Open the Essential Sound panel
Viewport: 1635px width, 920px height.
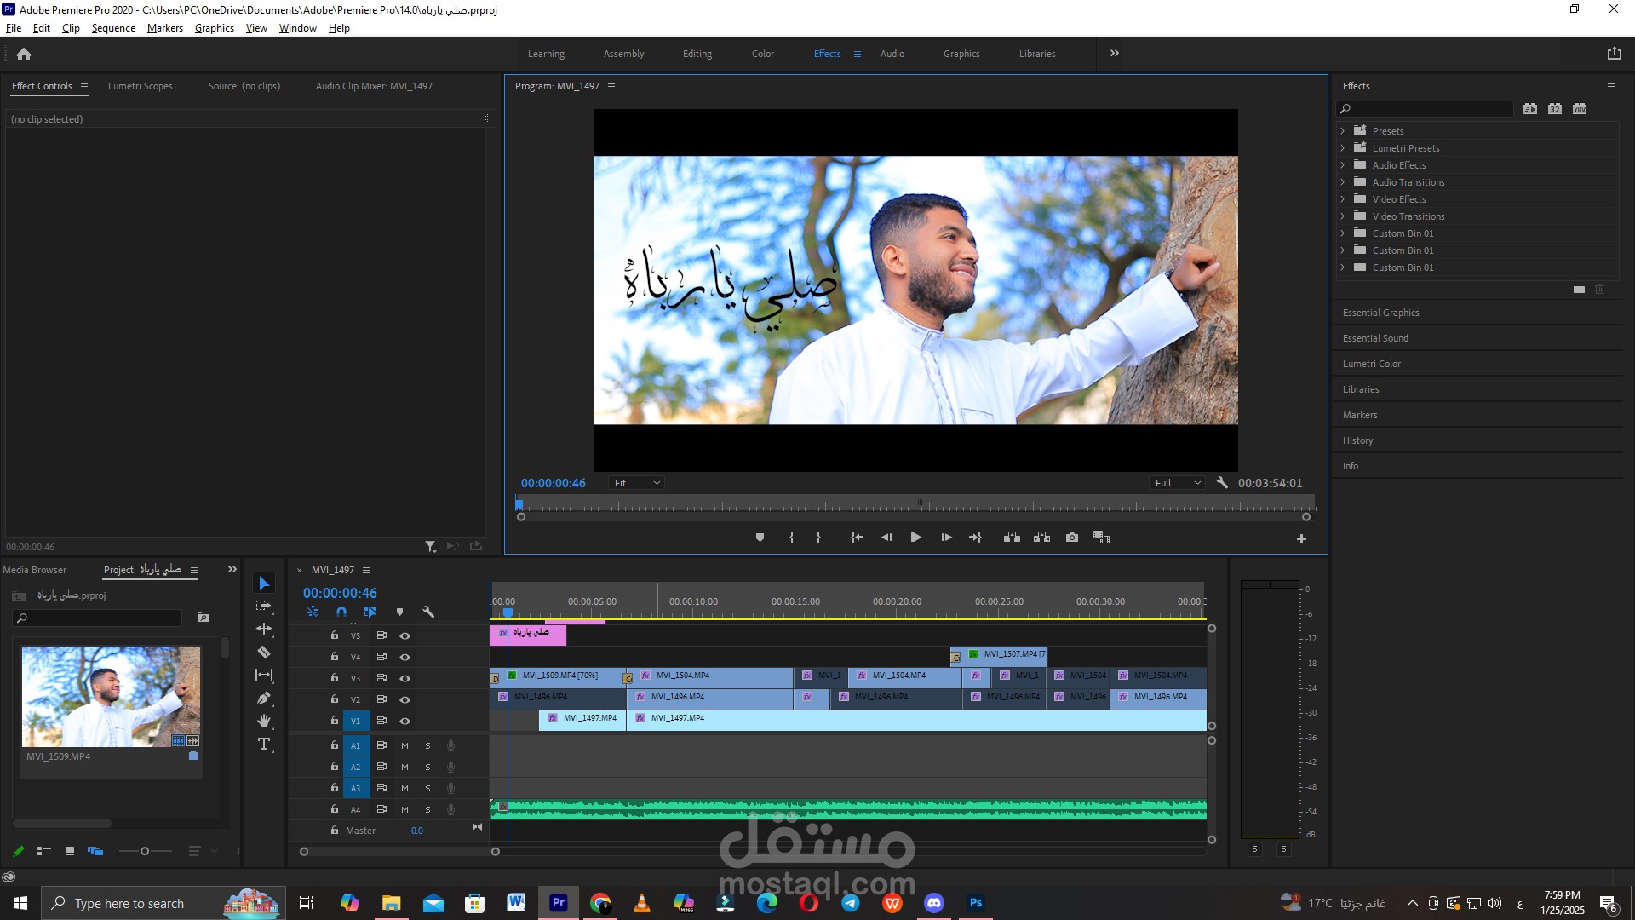click(x=1375, y=338)
